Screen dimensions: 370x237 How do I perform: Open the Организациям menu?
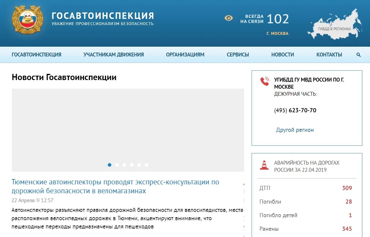point(185,55)
